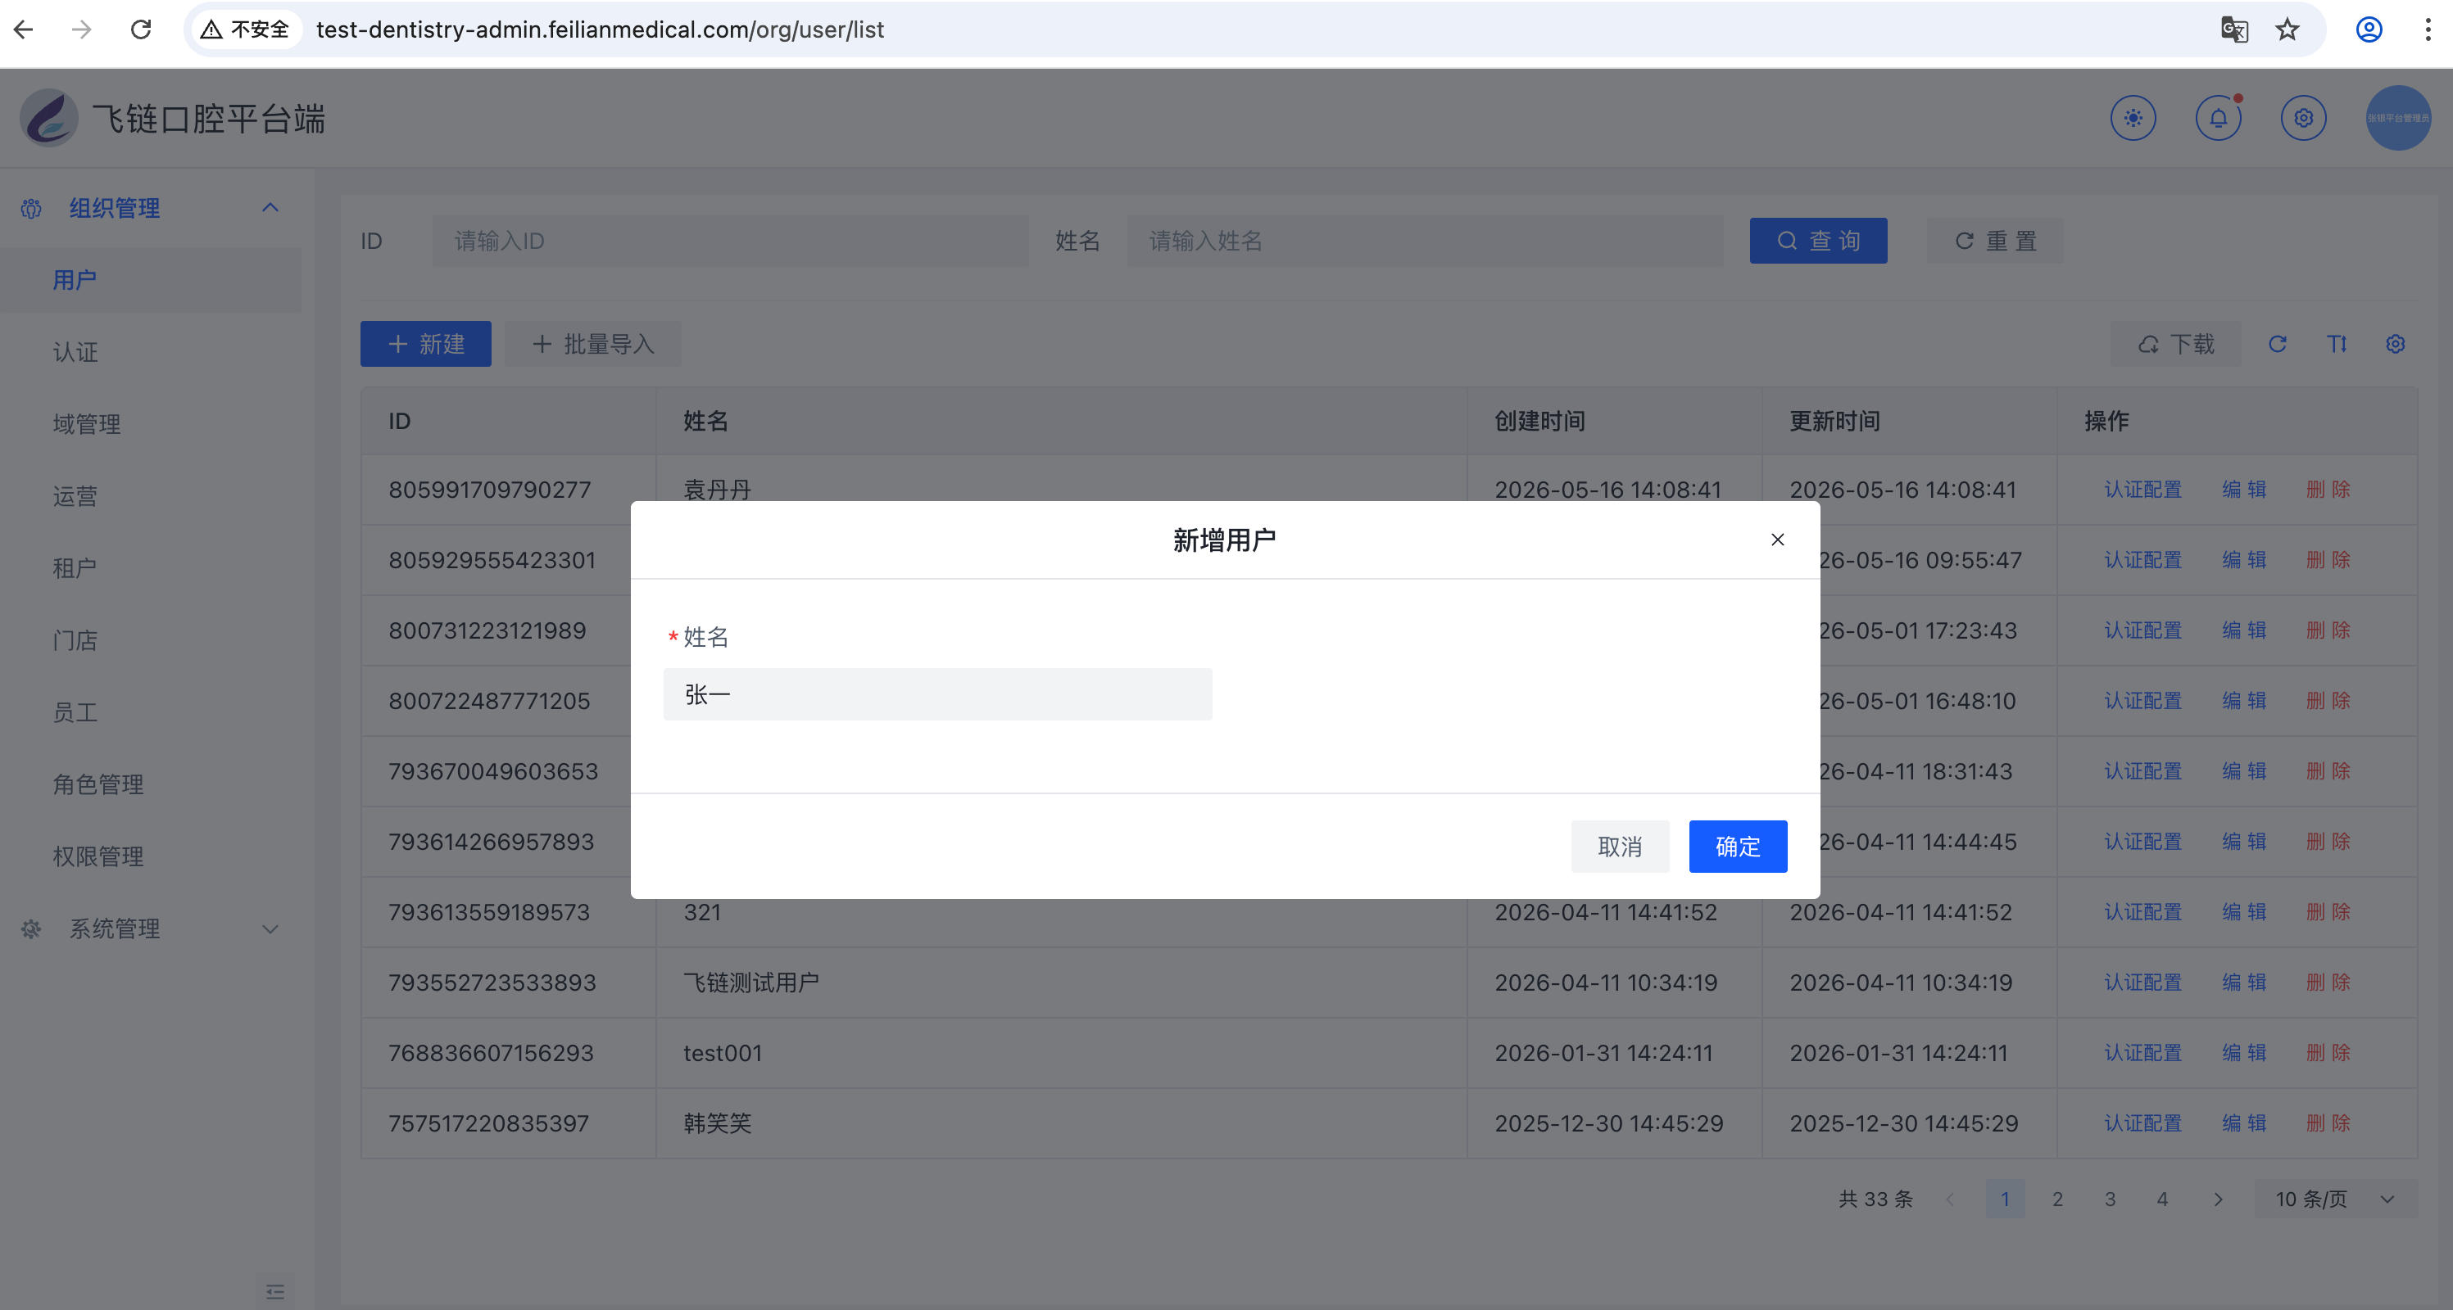
Task: Open 运营 in the sidebar
Action: [151, 495]
